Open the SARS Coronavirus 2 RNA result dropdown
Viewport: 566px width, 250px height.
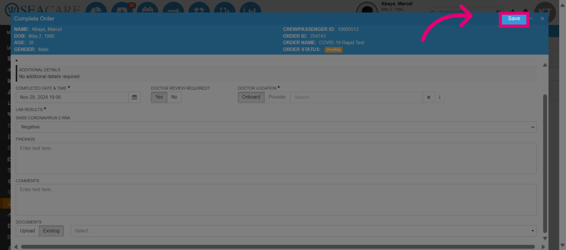point(276,127)
